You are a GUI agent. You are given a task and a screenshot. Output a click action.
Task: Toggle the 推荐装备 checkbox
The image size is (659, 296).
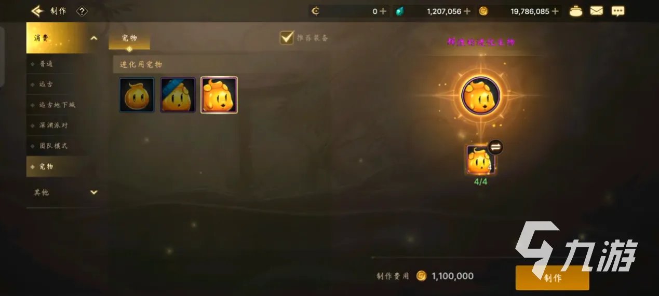tap(287, 37)
